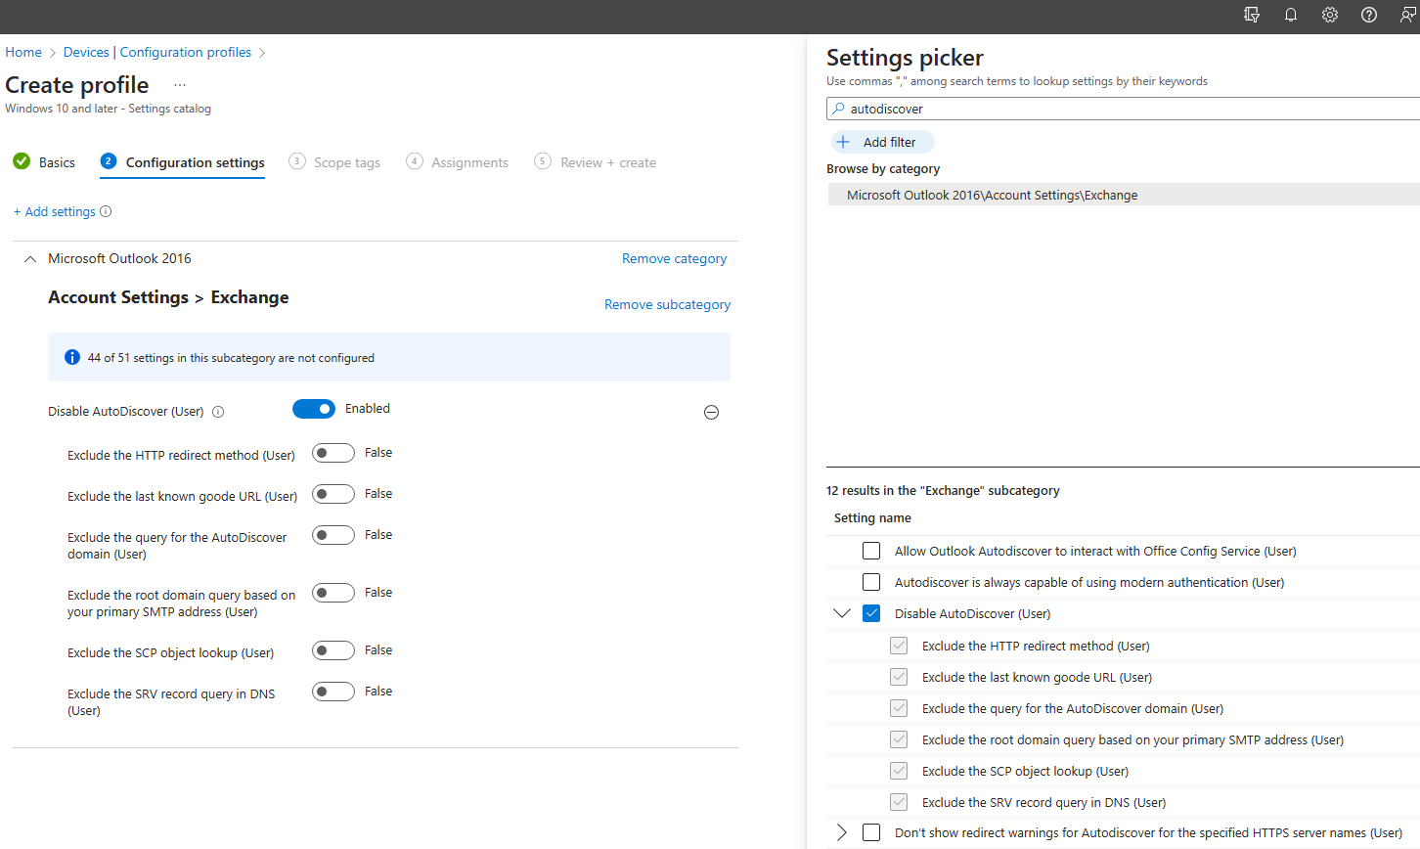The image size is (1420, 849).
Task: Uncheck Disable AutoDiscover (User) in the picker
Action: pyautogui.click(x=871, y=613)
